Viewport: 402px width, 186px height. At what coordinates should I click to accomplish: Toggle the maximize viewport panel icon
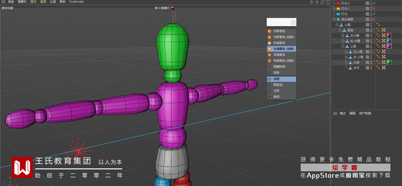tap(328, 2)
